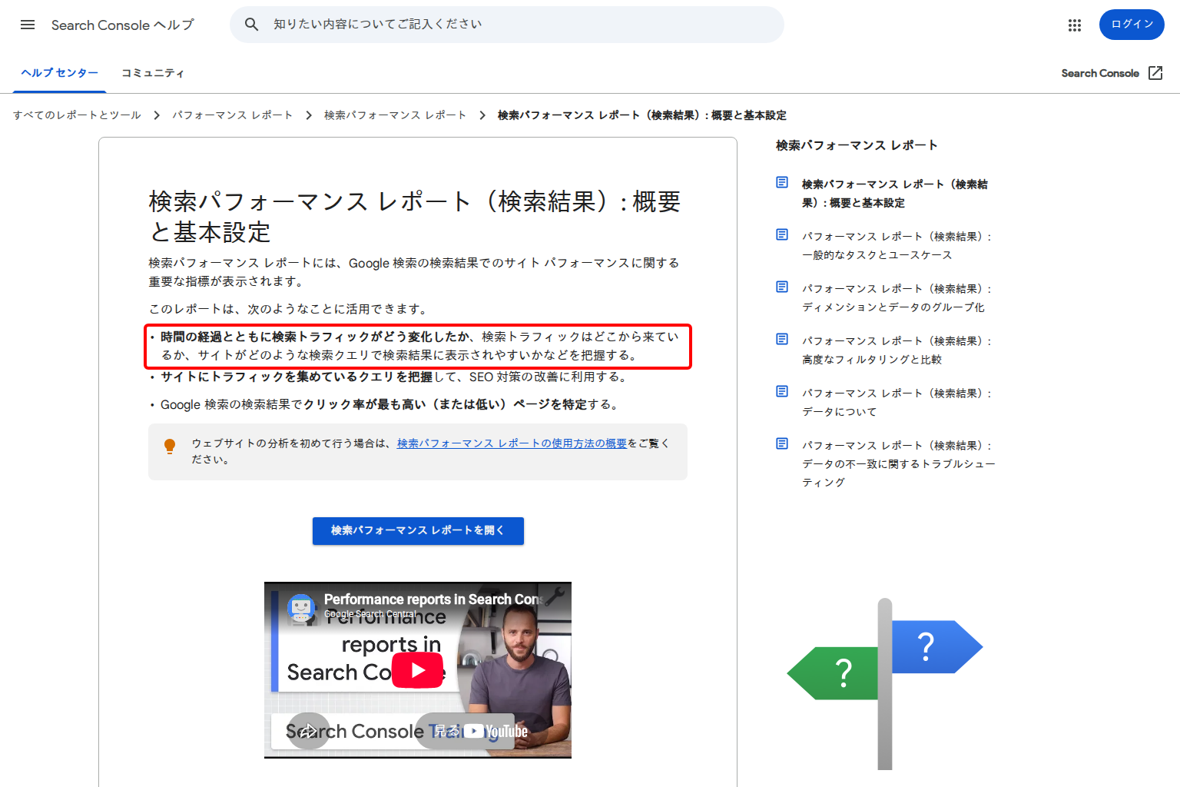Viewport: 1180px width, 787px height.
Task: Click the YouTube logo on the video
Action: pos(496,731)
